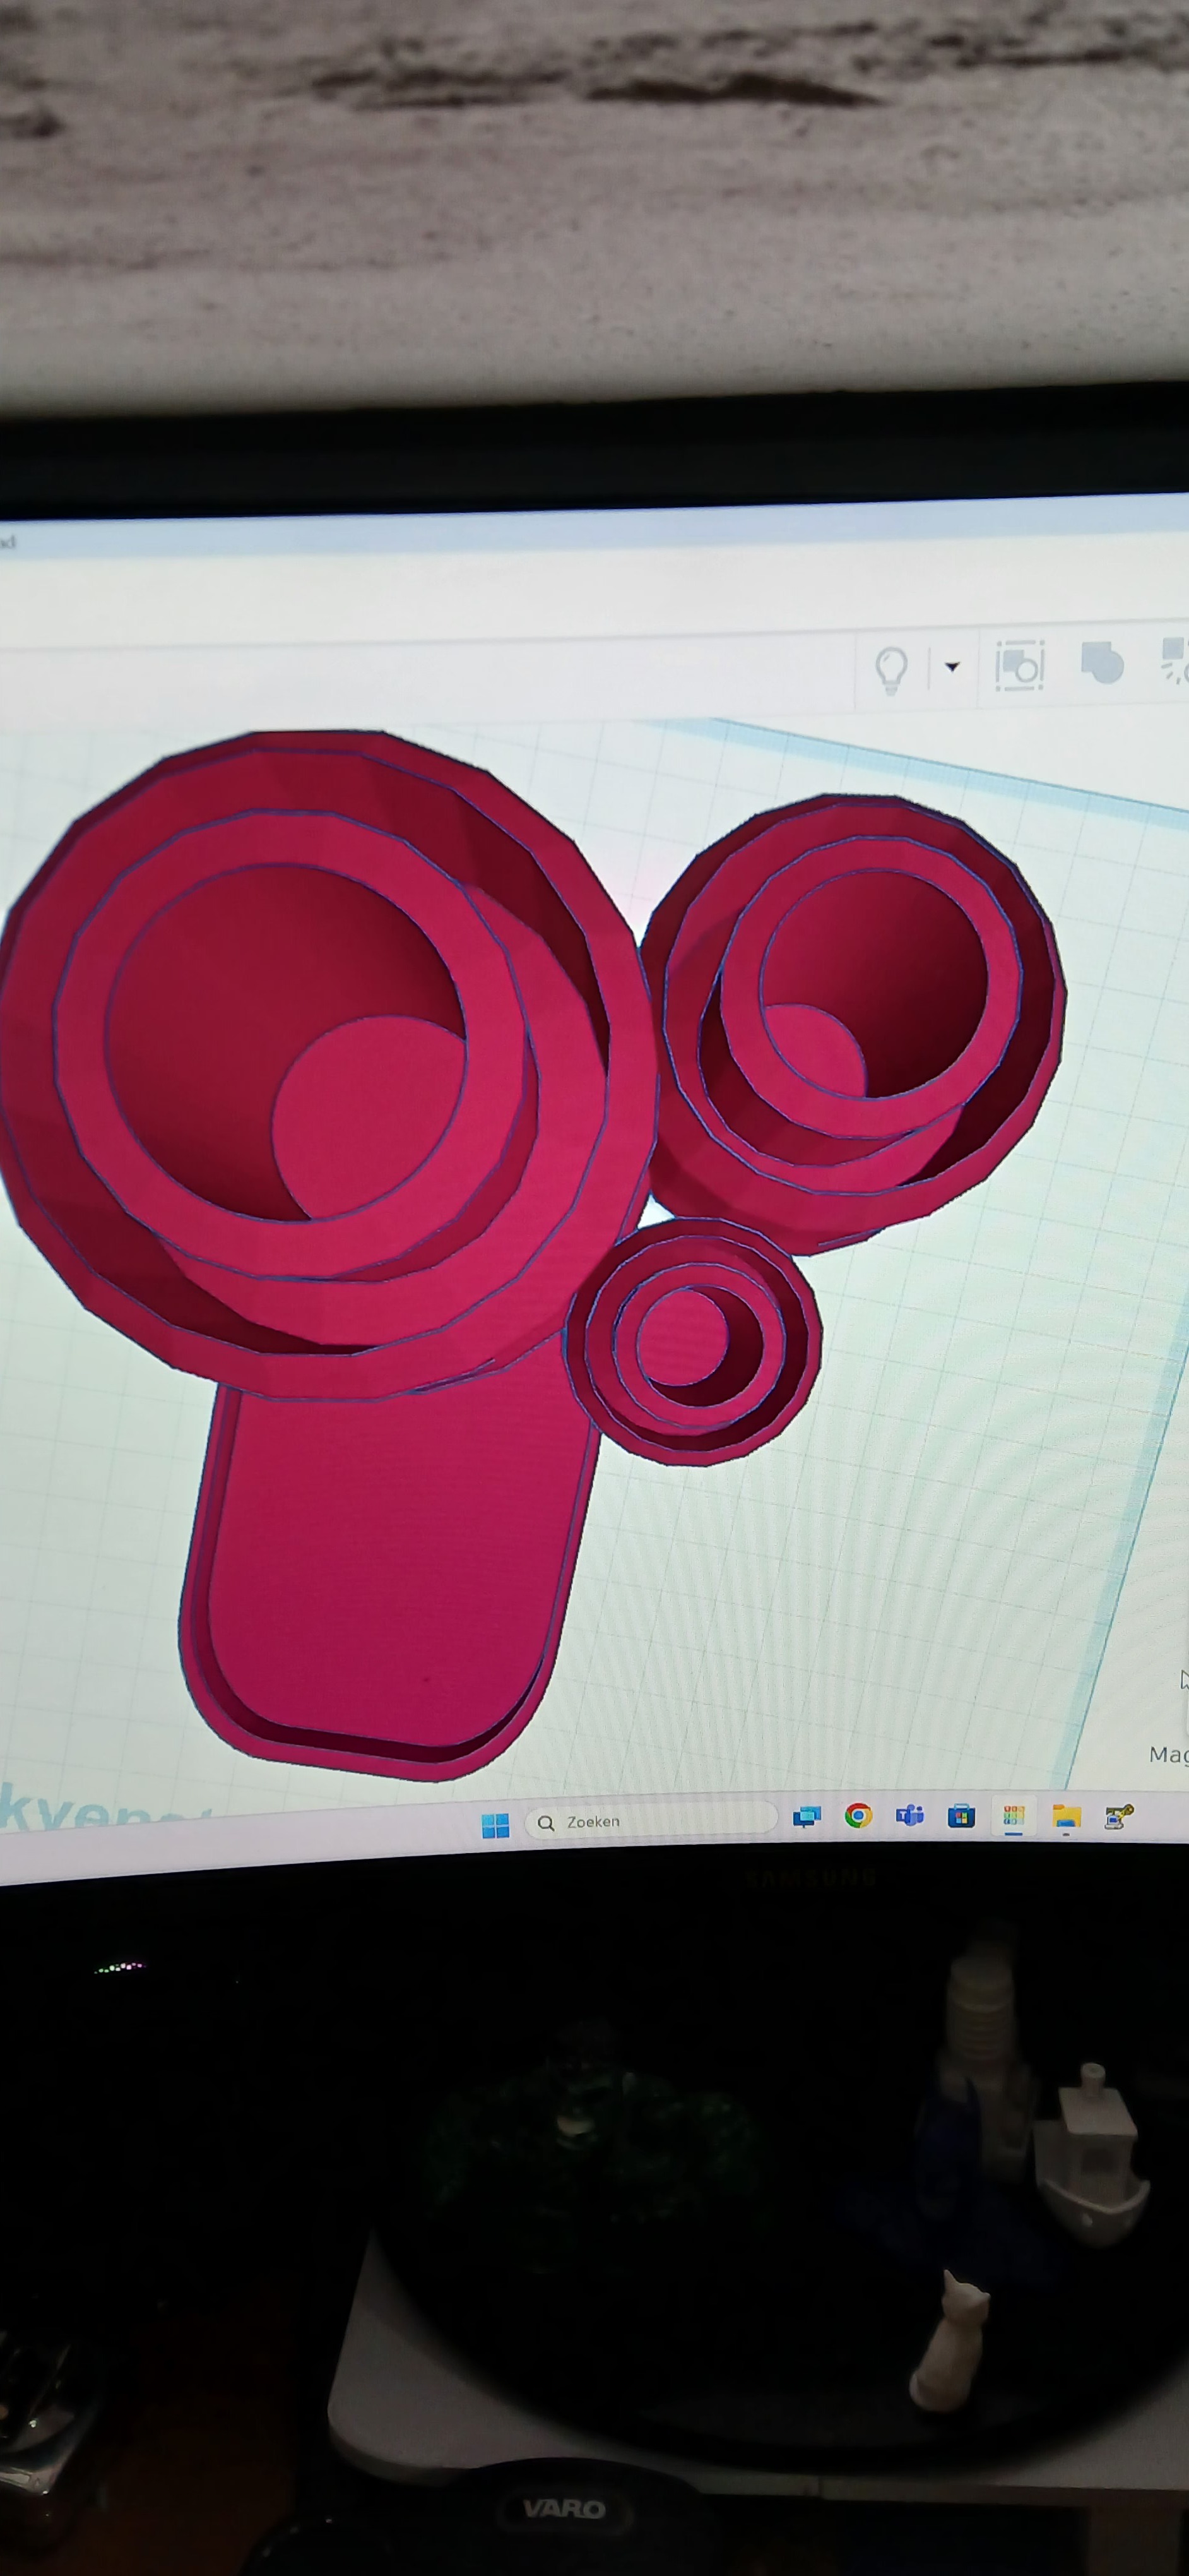Open the Microsoft Teams taskbar icon
1189x2576 pixels.
pyautogui.click(x=909, y=1815)
